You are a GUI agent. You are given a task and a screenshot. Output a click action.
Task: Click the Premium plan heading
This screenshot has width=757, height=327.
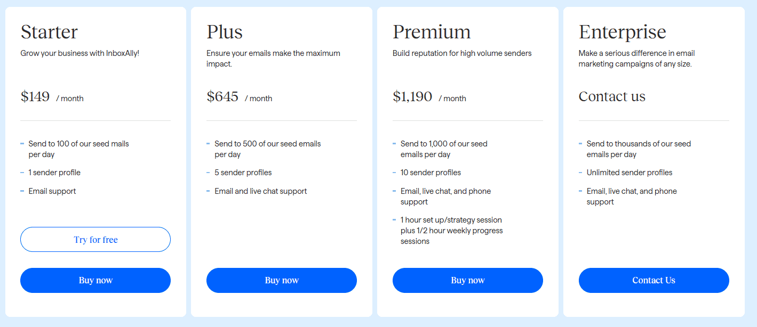pyautogui.click(x=432, y=32)
